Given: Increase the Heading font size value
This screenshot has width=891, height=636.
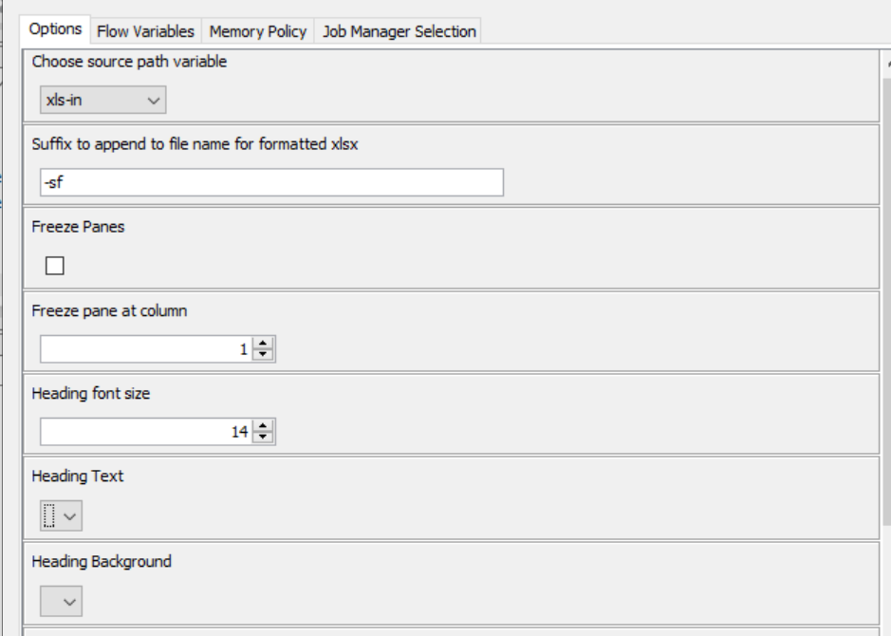Looking at the screenshot, I should point(263,425).
